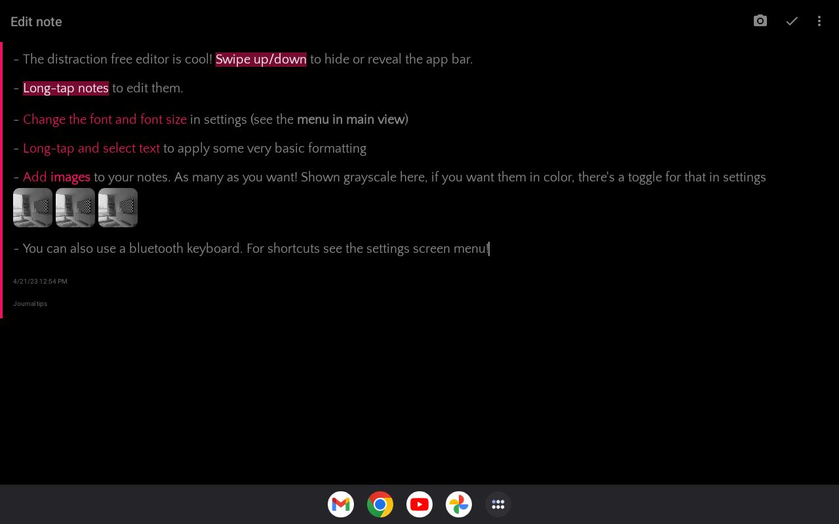
Task: Click bold 'menu in main view' text
Action: [351, 119]
